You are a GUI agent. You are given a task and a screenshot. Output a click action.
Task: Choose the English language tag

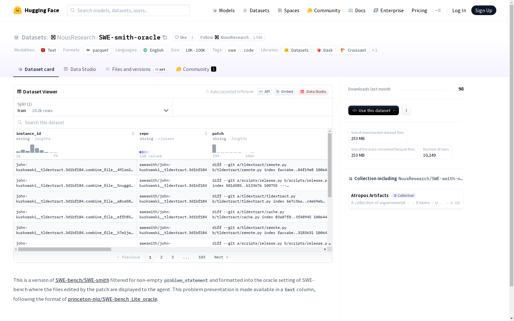[153, 50]
